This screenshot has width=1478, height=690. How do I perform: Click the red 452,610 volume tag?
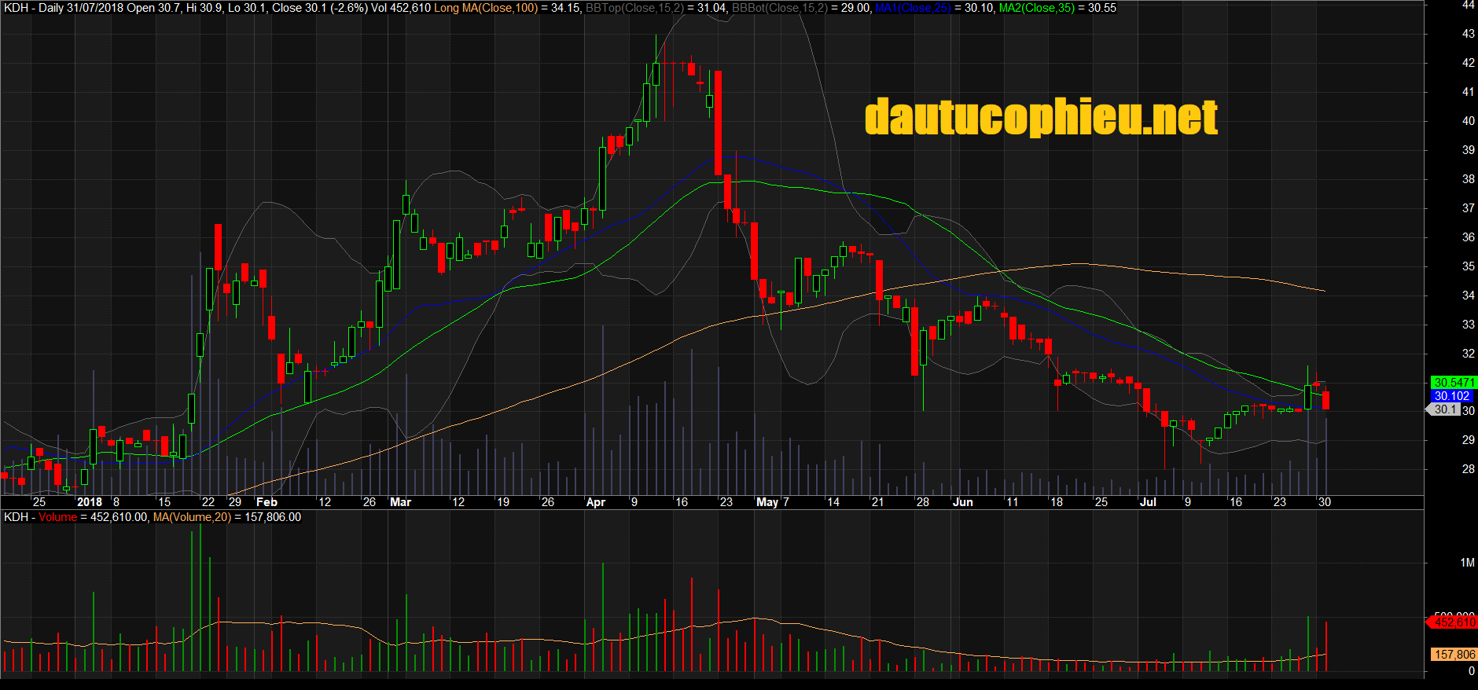click(x=1454, y=622)
